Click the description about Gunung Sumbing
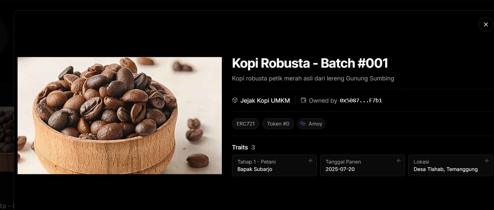Image resolution: width=494 pixels, height=210 pixels. (x=313, y=78)
